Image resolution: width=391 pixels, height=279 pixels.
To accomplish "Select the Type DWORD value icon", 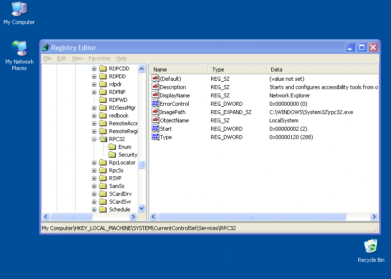I will click(x=155, y=137).
